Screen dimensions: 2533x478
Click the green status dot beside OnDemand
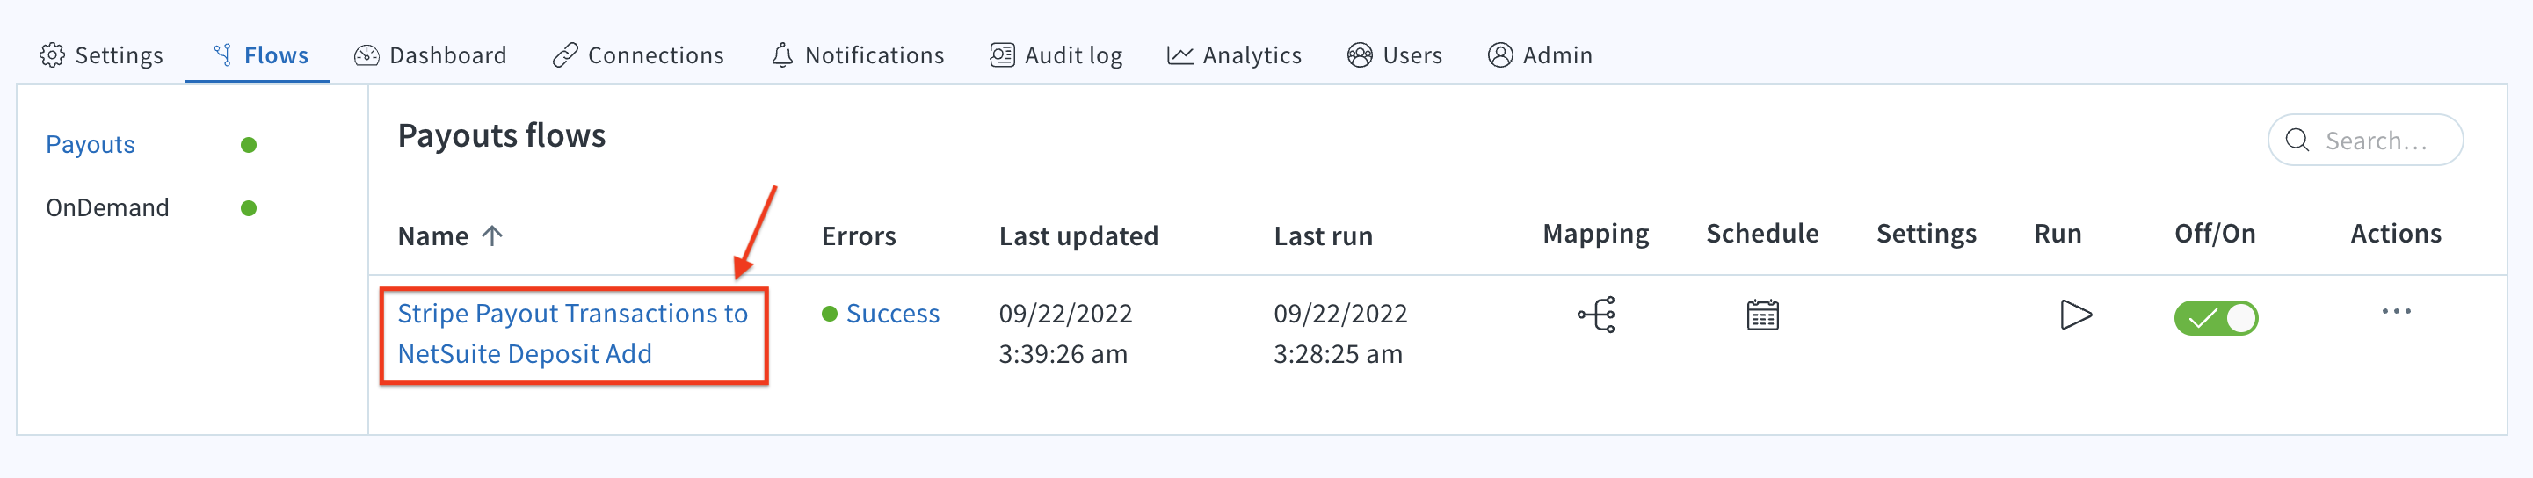click(x=249, y=208)
